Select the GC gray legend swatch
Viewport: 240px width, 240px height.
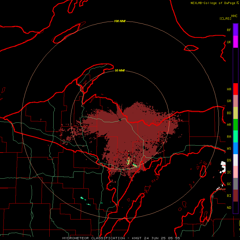tap(235, 184)
